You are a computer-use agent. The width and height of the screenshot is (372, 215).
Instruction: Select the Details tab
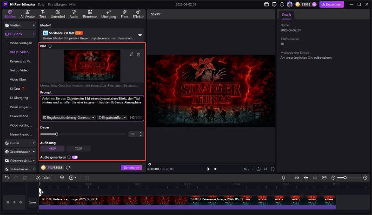[286, 15]
